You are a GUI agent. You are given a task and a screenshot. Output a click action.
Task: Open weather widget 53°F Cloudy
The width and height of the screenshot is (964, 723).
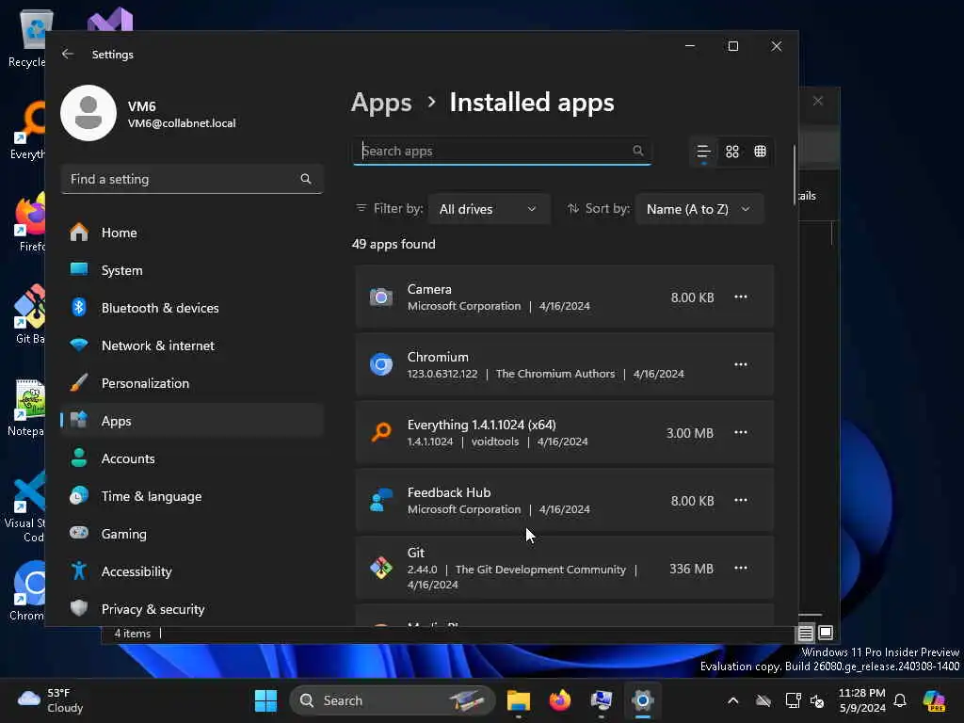point(51,700)
